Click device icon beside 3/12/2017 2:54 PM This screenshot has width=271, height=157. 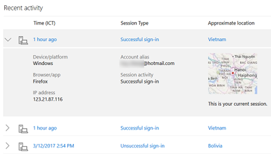tap(23, 147)
